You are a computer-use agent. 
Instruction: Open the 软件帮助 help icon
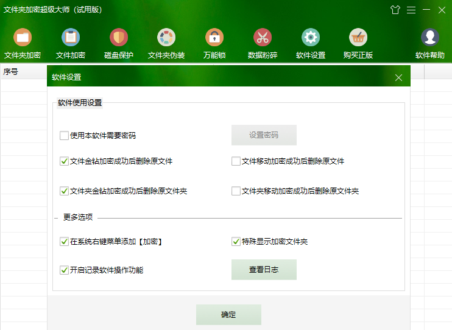click(x=430, y=38)
